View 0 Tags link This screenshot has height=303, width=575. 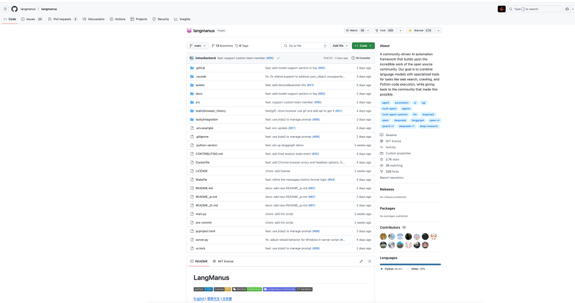click(x=242, y=46)
